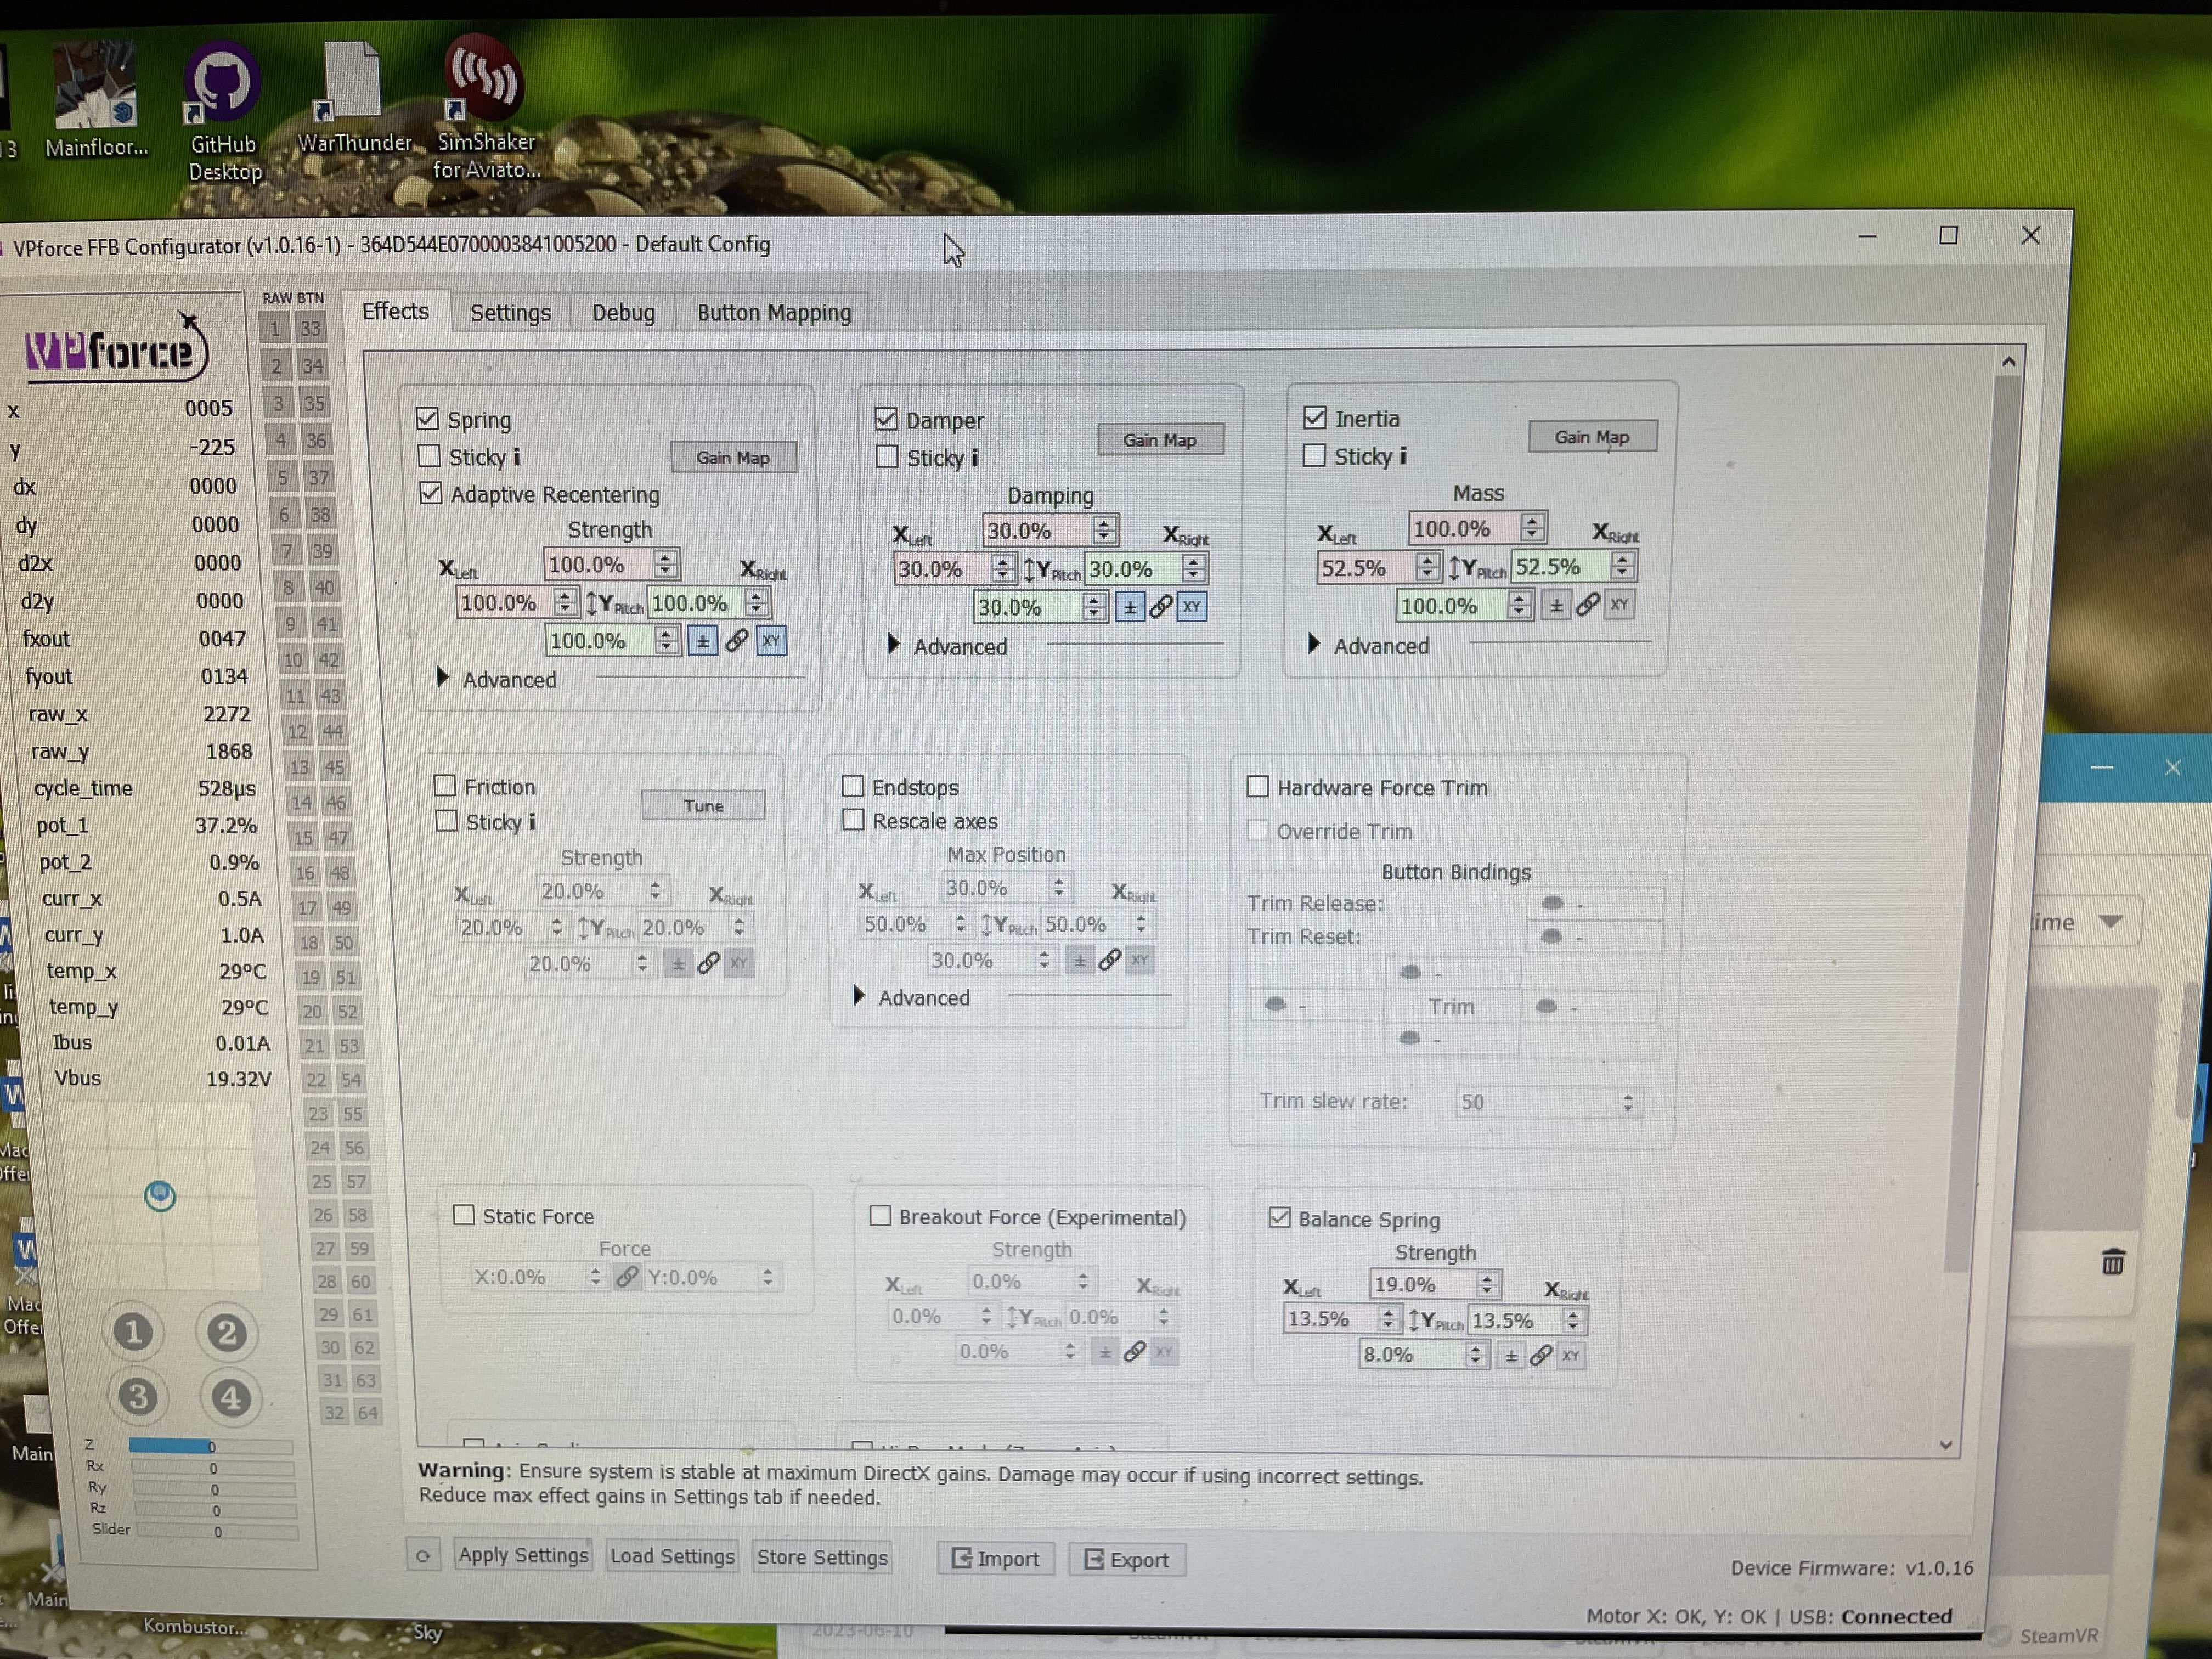Expand Advanced options under Damper

coord(893,646)
